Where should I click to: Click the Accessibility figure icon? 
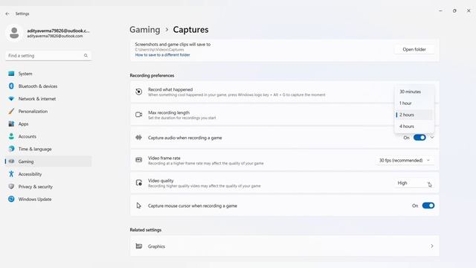(11, 173)
